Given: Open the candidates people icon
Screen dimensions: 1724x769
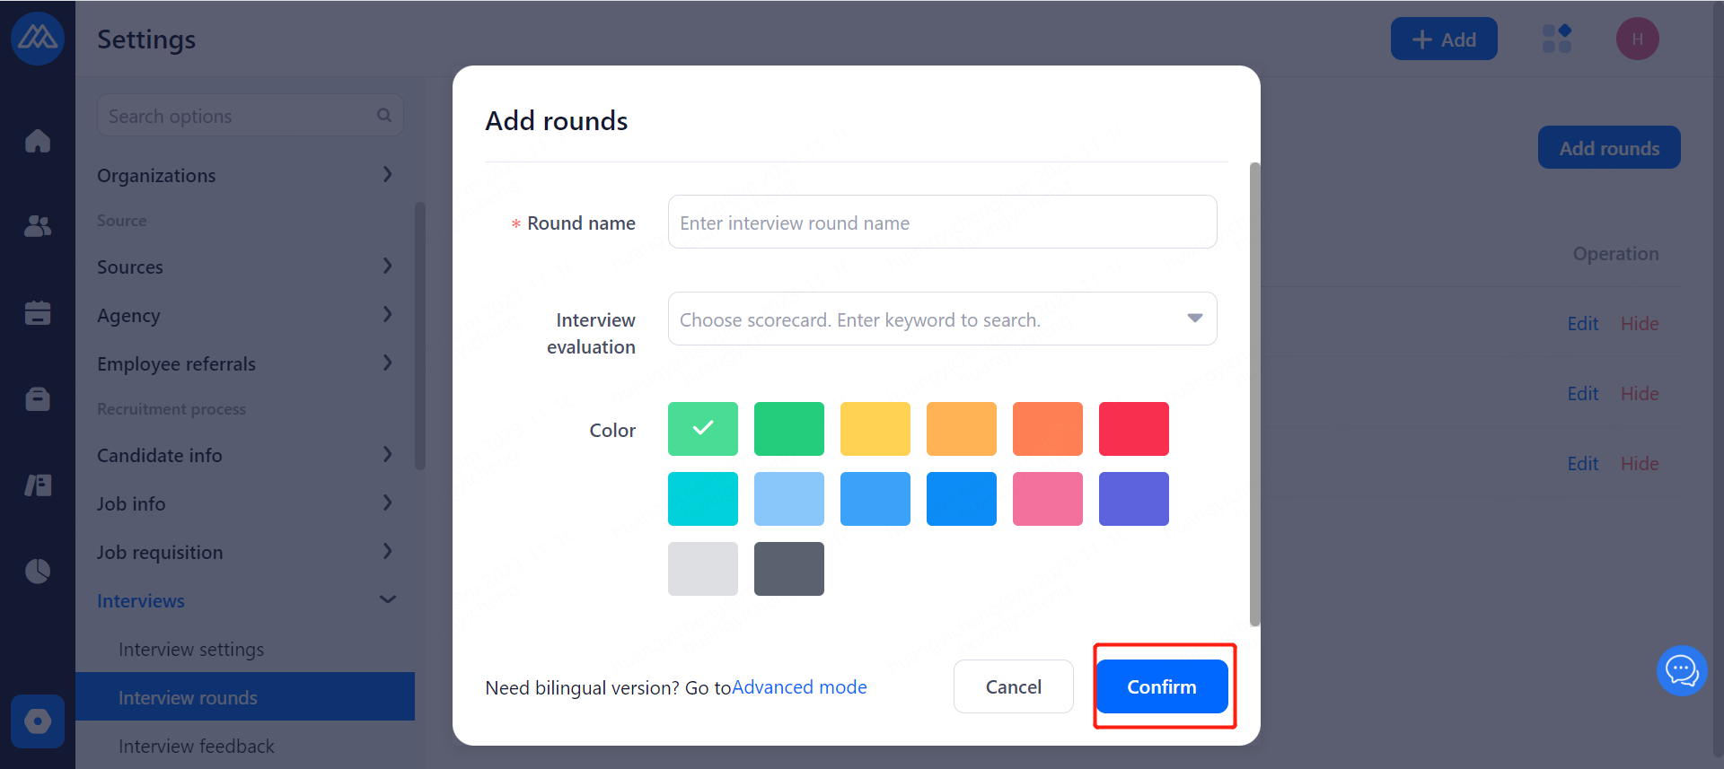Looking at the screenshot, I should [38, 226].
